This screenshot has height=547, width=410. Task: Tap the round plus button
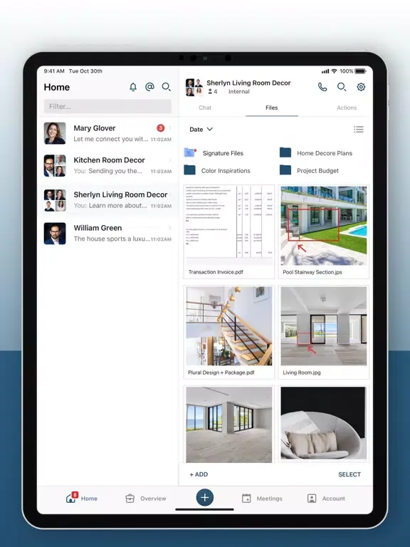point(205,497)
